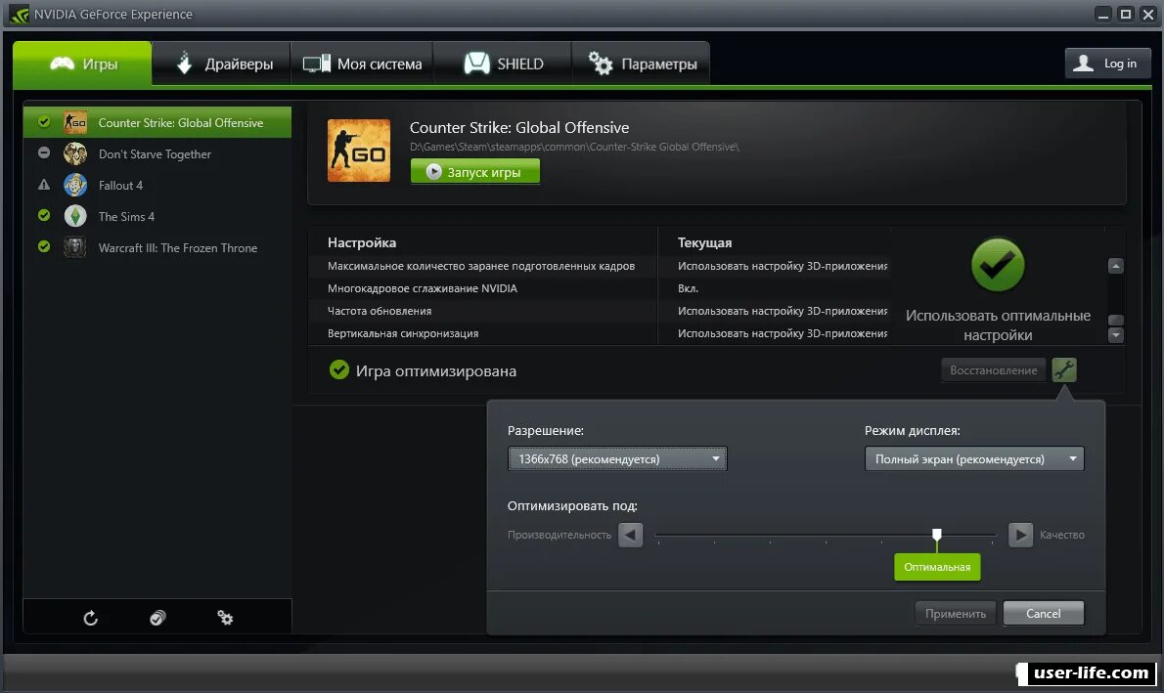Open the Разрешение resolution dropdown
The image size is (1164, 693).
click(x=616, y=457)
